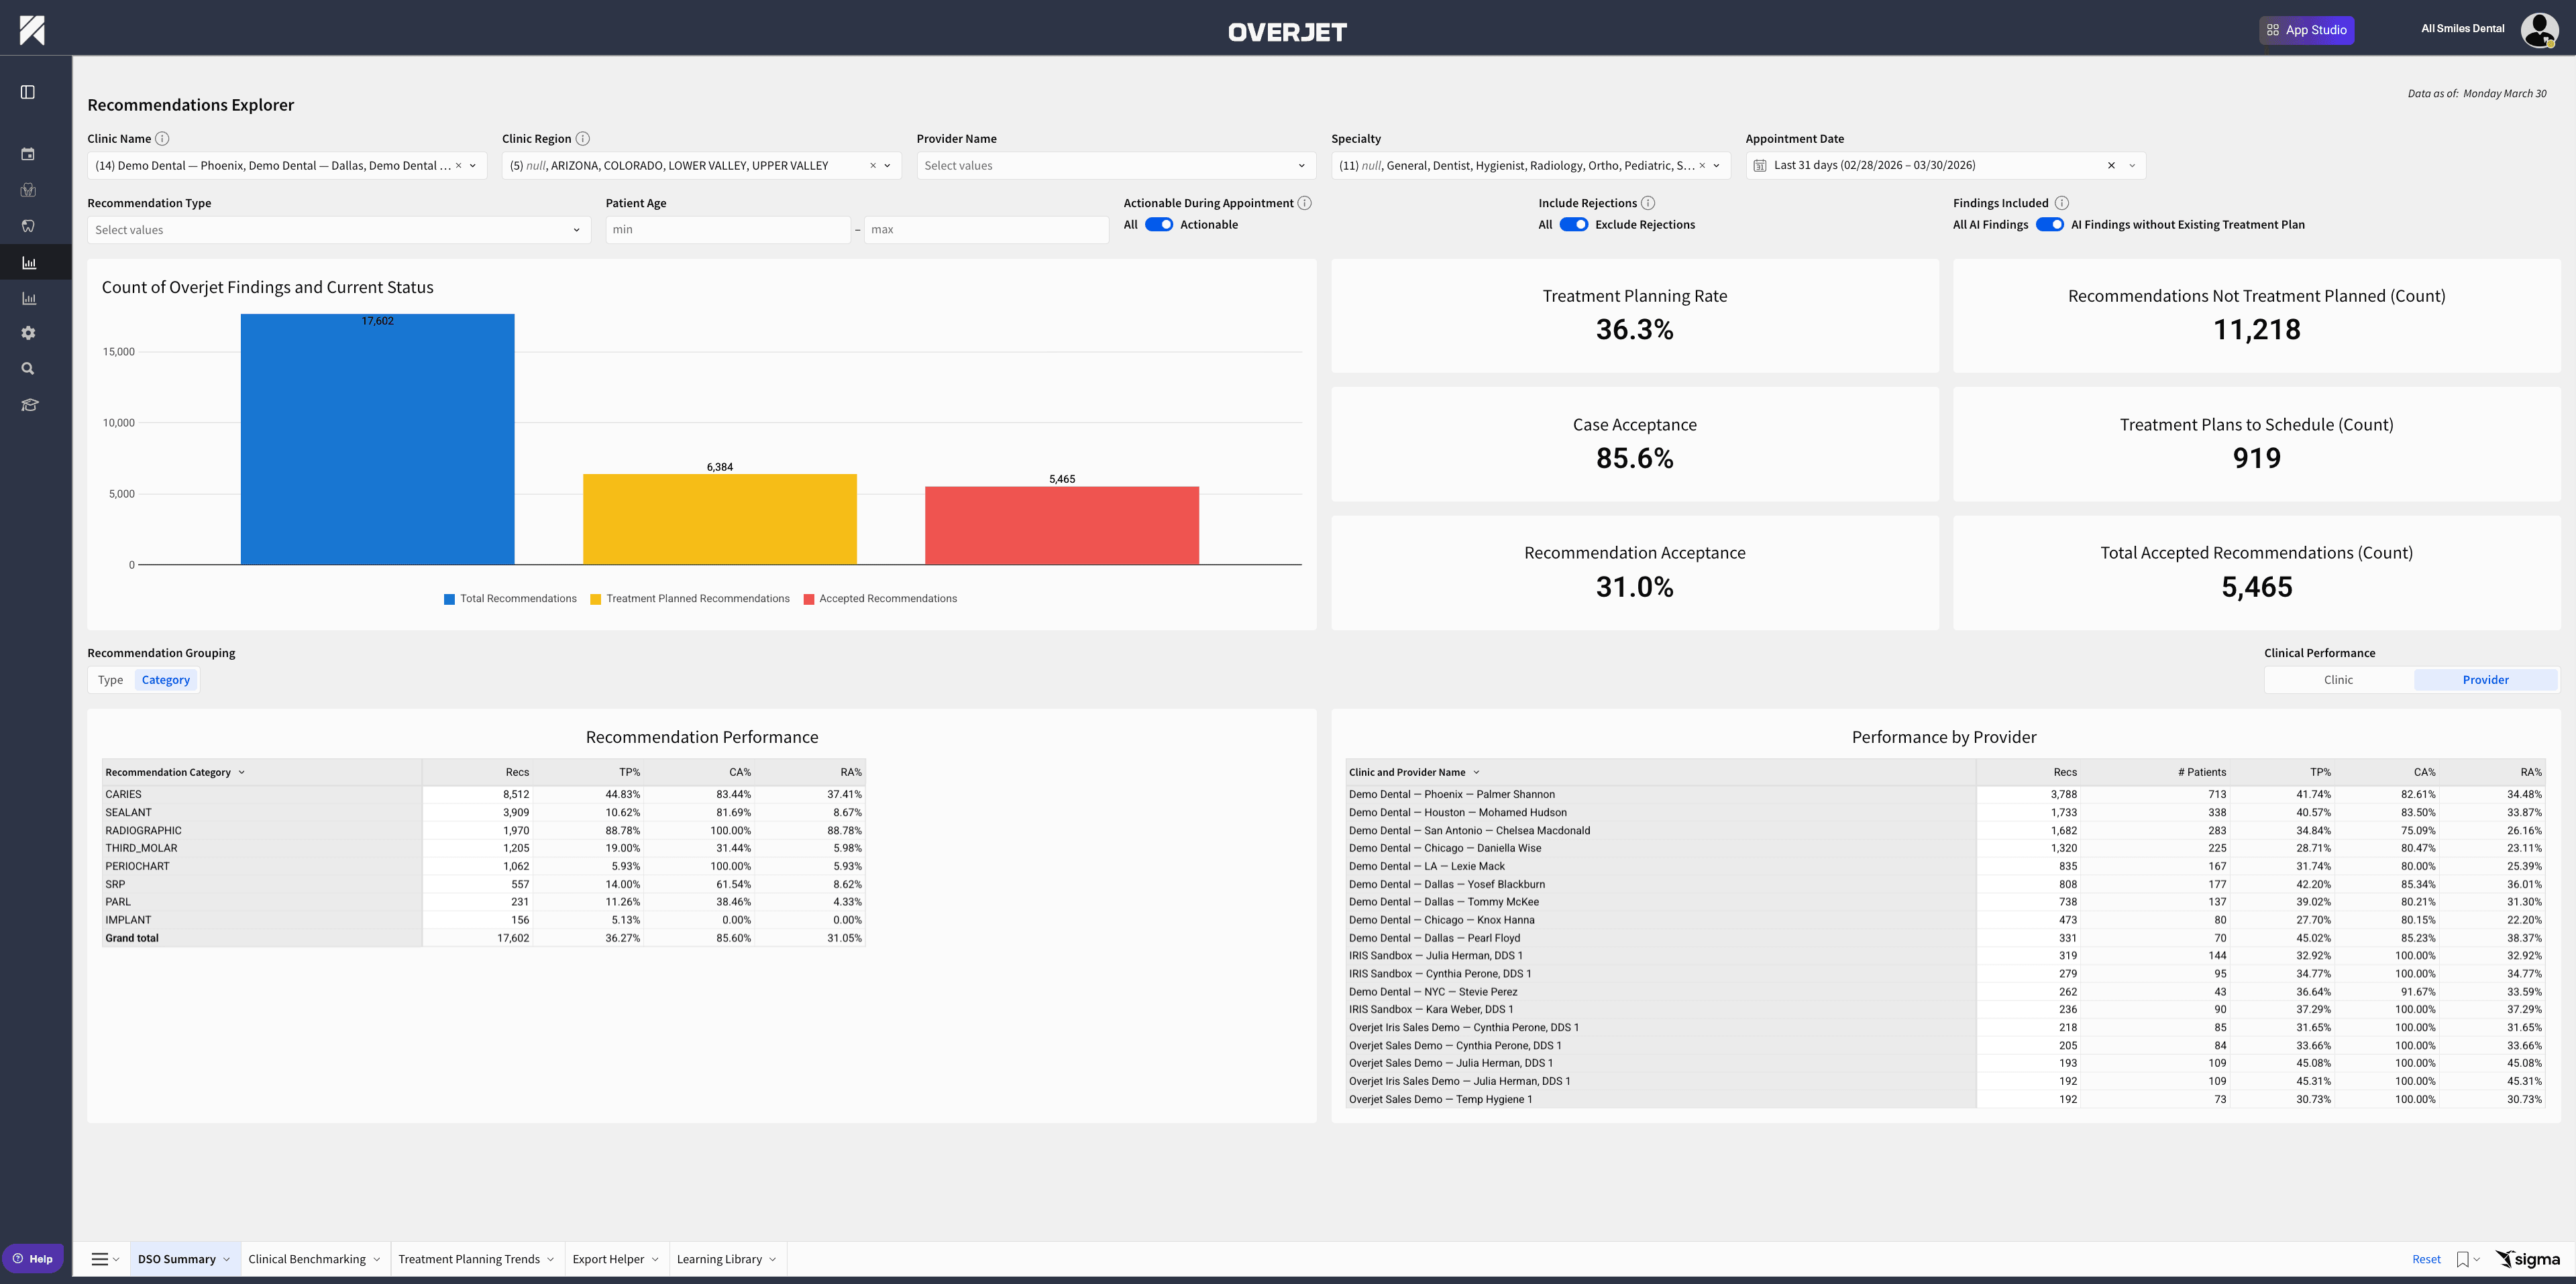The image size is (2576, 1284).
Task: Click Clinic Name info icon
Action: [163, 139]
